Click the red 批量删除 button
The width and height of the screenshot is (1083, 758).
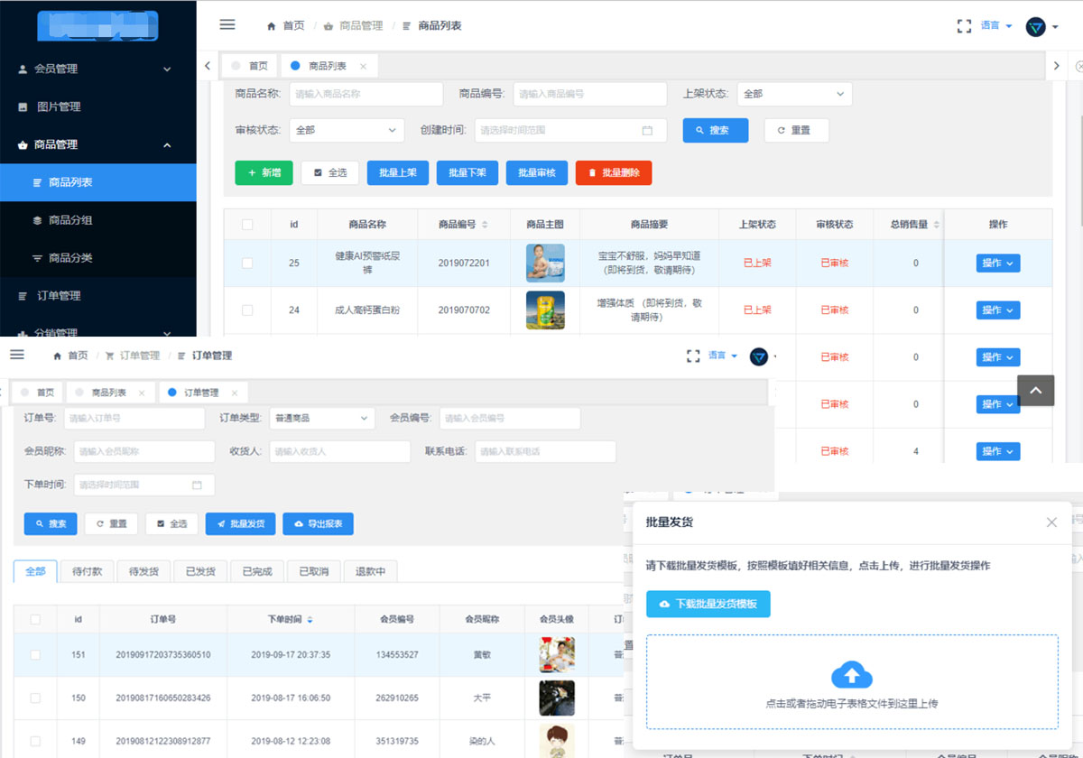pos(614,172)
